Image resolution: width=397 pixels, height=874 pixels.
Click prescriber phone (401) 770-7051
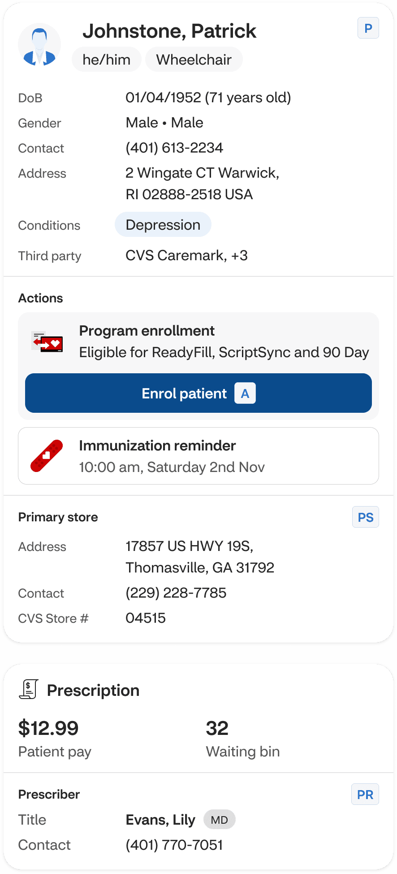click(174, 845)
